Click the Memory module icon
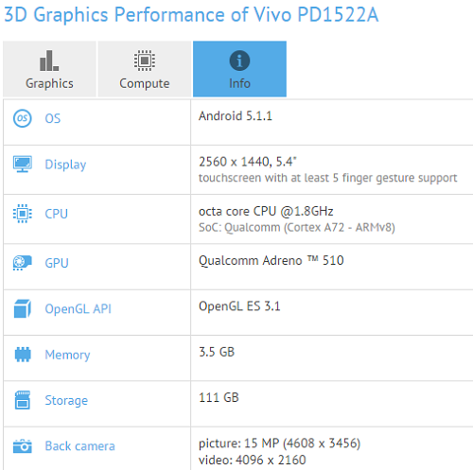Viewport: 473px width, 470px height. point(23,355)
